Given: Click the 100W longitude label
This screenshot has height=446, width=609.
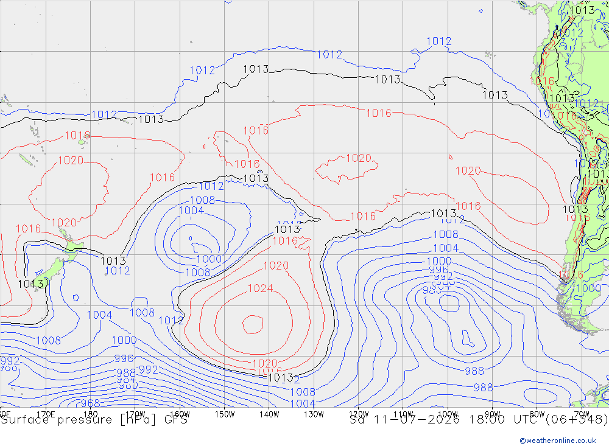Looking at the screenshot, I should coord(448,414).
